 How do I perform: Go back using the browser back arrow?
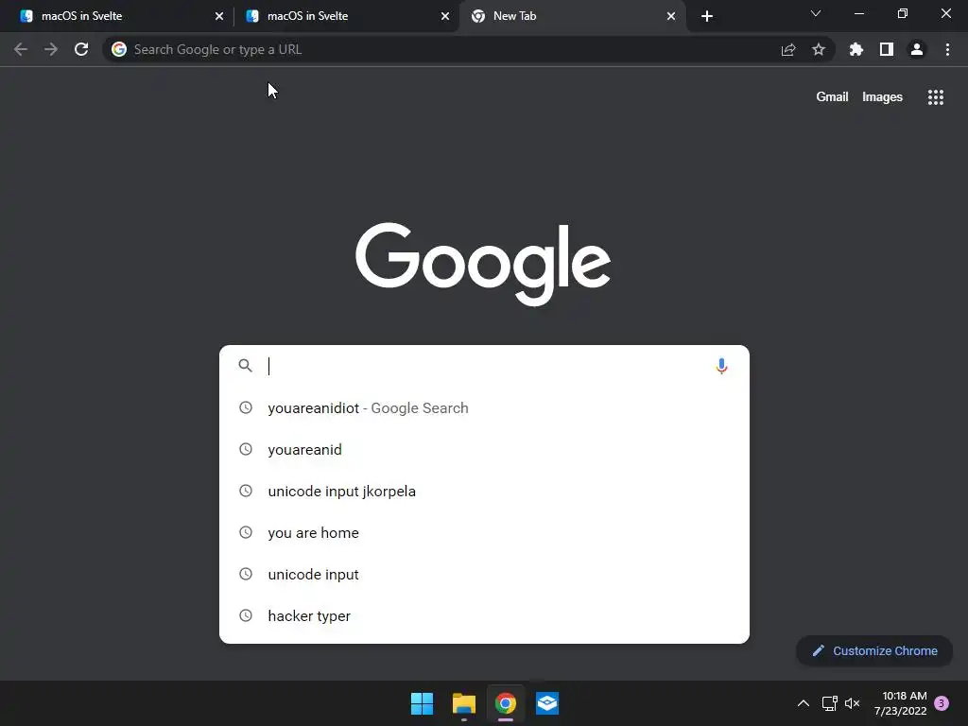(x=21, y=49)
